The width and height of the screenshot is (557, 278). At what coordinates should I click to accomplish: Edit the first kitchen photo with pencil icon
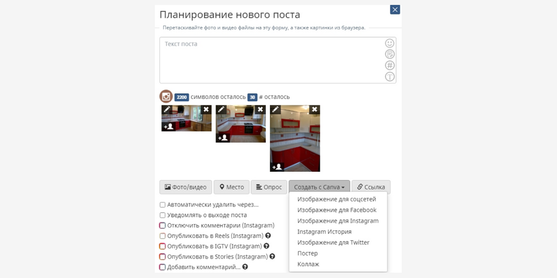[x=167, y=110]
